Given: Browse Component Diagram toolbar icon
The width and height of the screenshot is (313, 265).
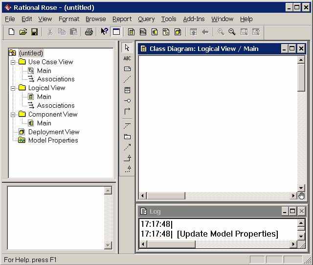Looking at the screenshot, I should tap(155, 32).
